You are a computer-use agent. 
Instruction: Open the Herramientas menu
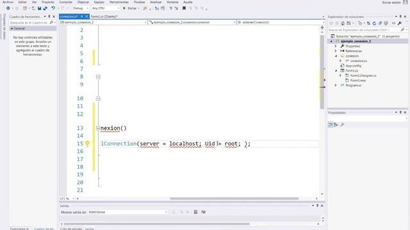pyautogui.click(x=119, y=2)
